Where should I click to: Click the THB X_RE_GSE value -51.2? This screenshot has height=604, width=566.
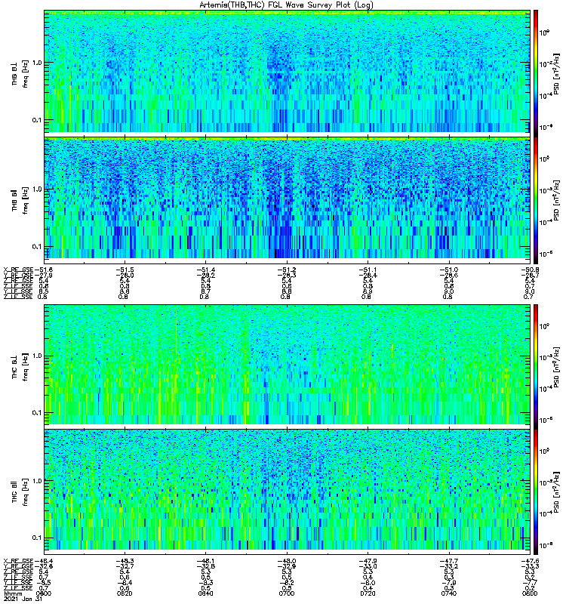287,270
